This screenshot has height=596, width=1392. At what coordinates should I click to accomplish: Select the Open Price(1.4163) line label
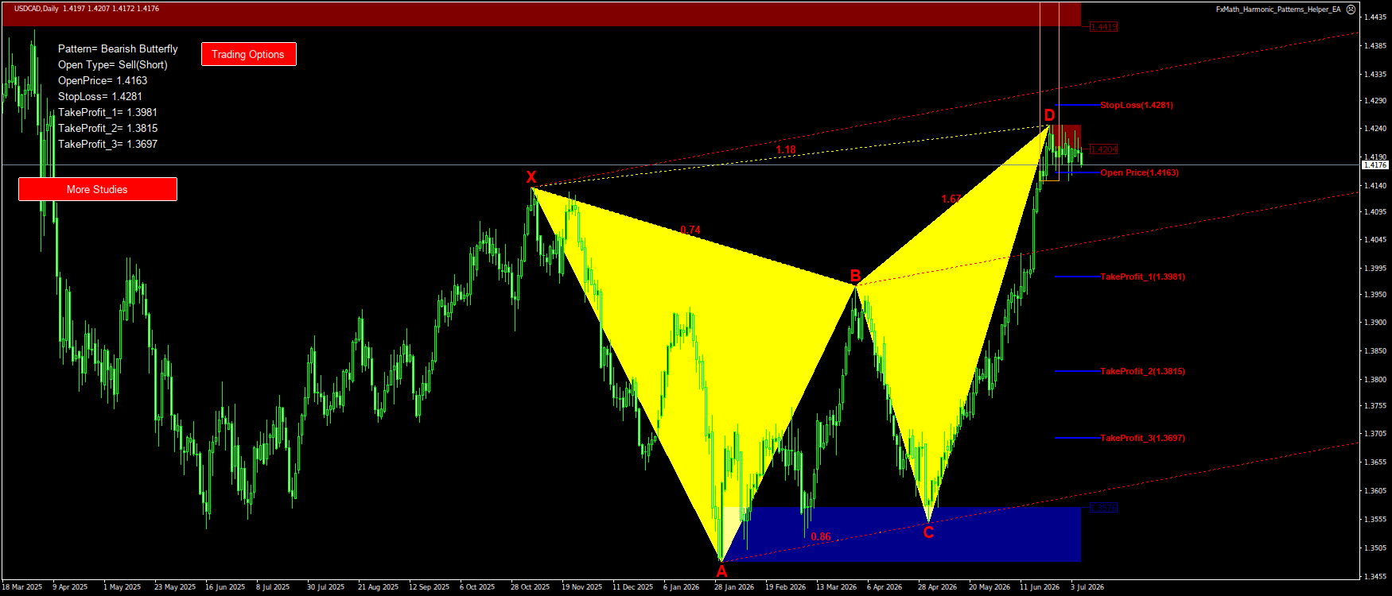(x=1139, y=172)
